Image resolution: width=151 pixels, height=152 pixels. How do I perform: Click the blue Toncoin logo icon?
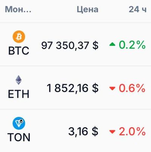19,123
